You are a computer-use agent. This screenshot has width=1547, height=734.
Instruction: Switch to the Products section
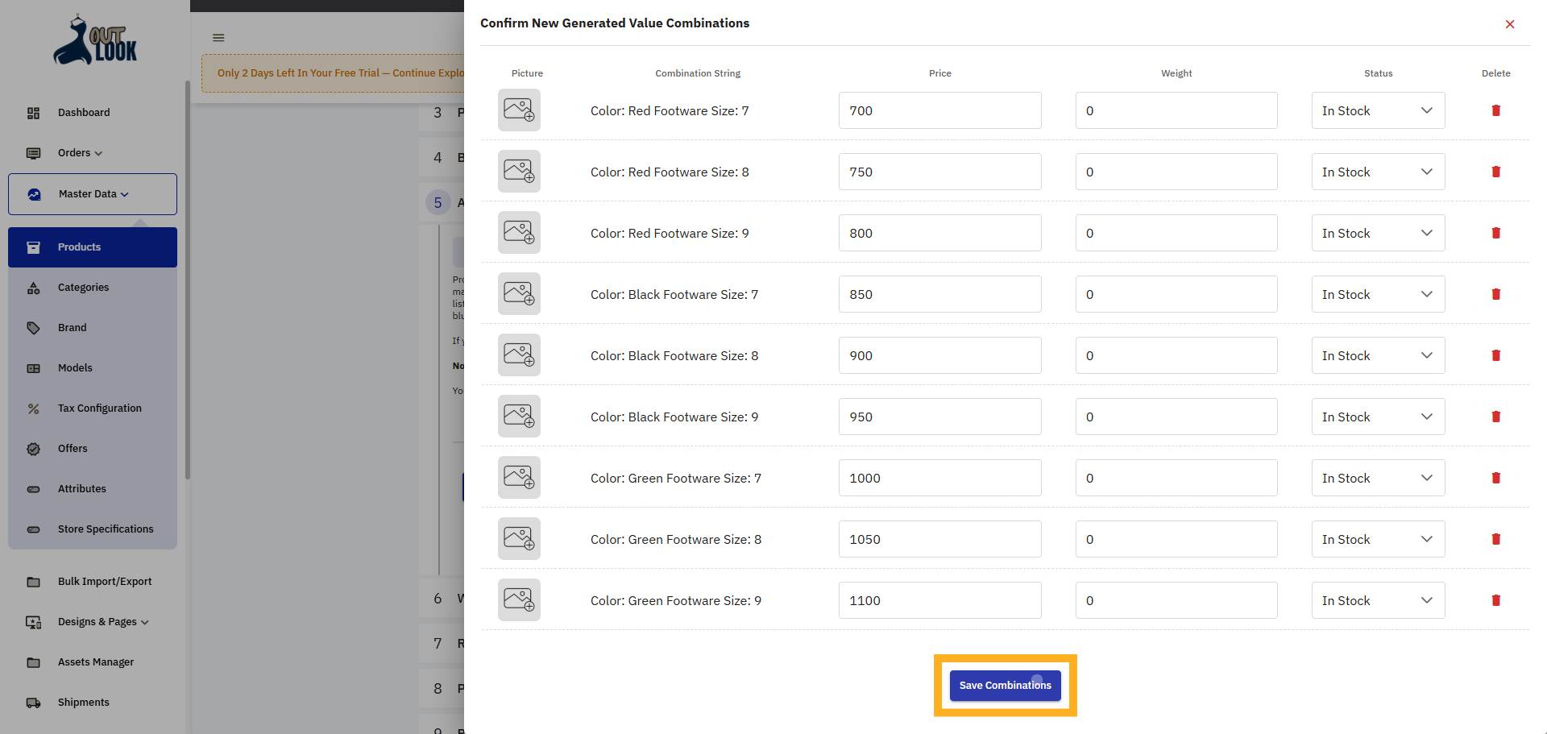pyautogui.click(x=80, y=247)
